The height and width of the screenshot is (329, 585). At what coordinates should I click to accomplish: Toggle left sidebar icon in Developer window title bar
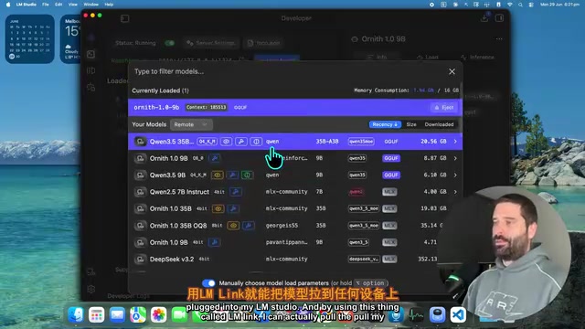pos(124,18)
